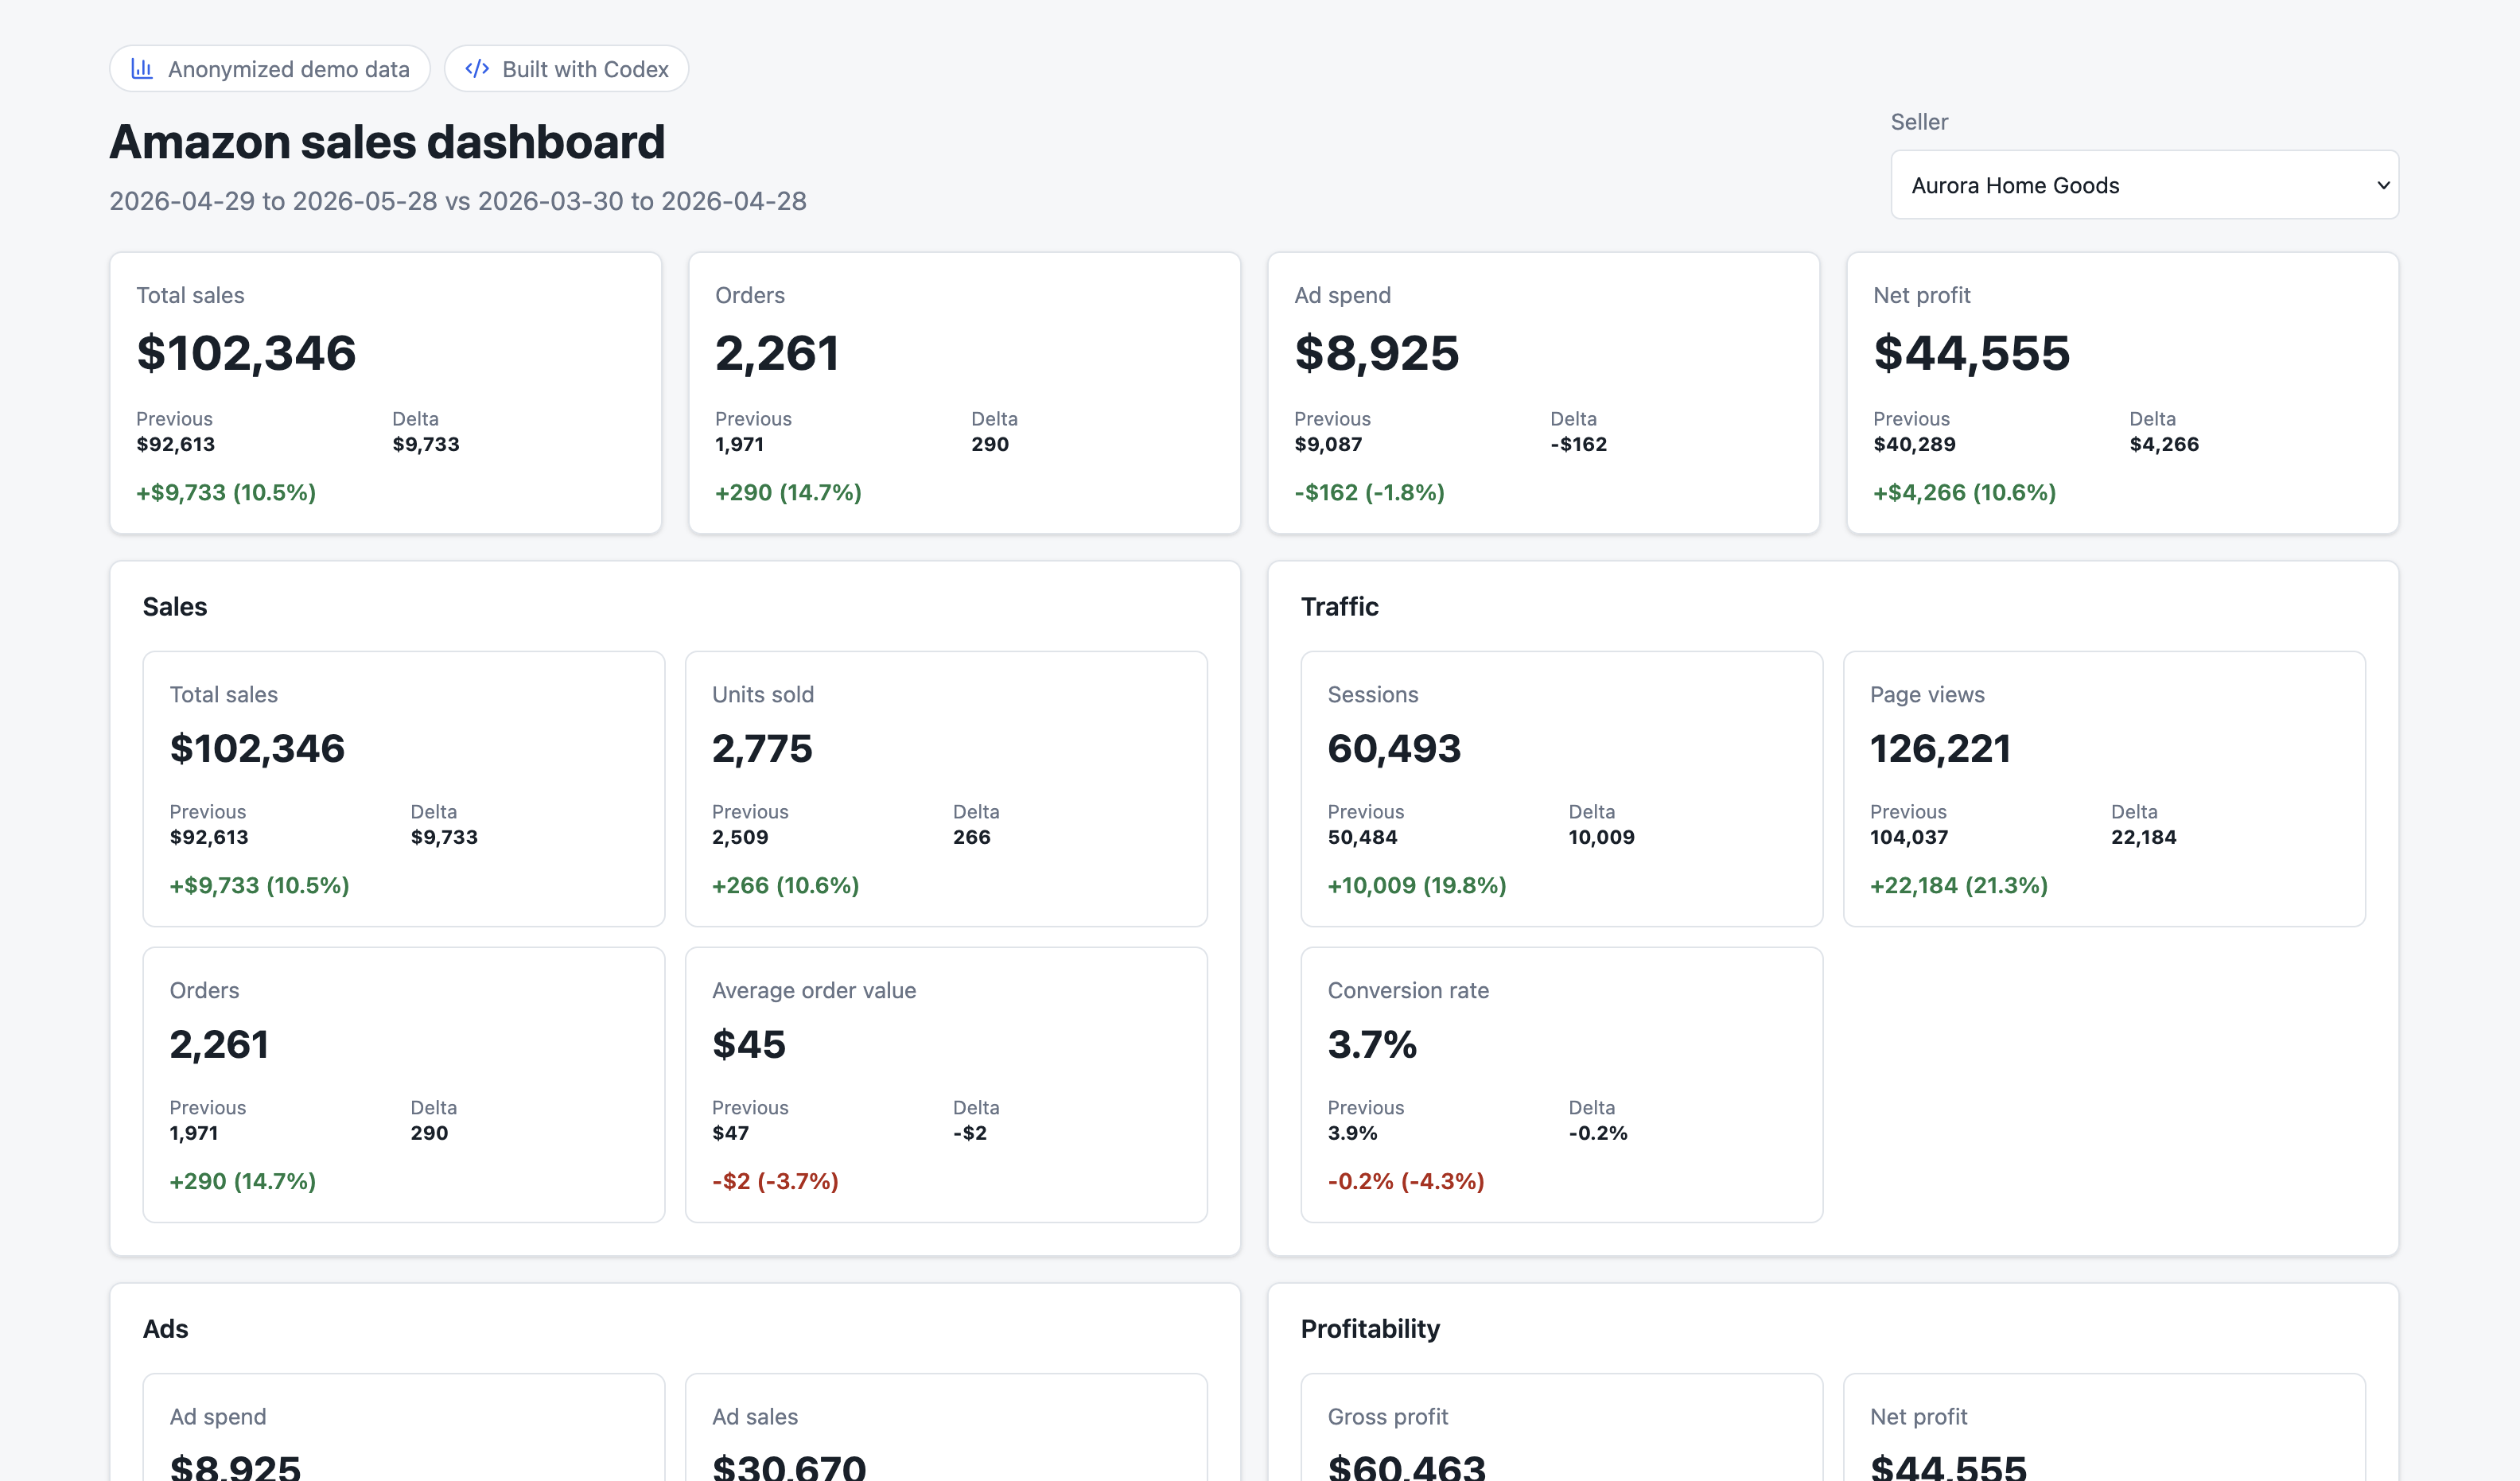Open the Seller dropdown showing Aurora Home Goods
This screenshot has height=1481, width=2520.
(x=2144, y=185)
